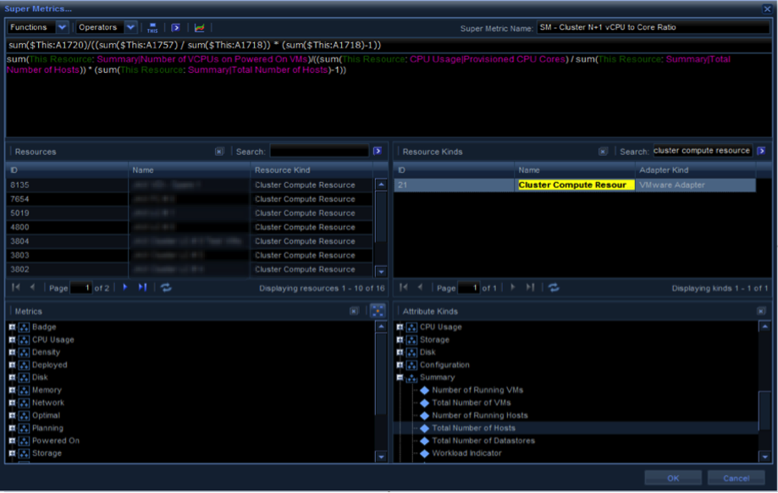The width and height of the screenshot is (778, 493).
Task: Refresh the Resource Kinds list
Action: point(554,288)
